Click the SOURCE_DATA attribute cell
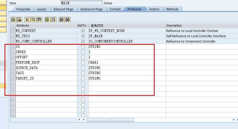The width and height of the screenshot is (238, 129). (46, 68)
